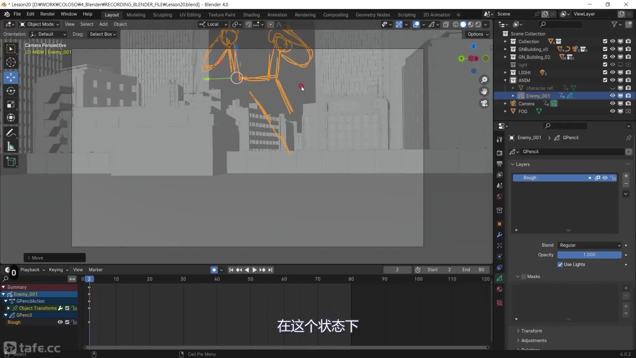The width and height of the screenshot is (636, 358).
Task: Open the Render menu
Action: click(47, 14)
